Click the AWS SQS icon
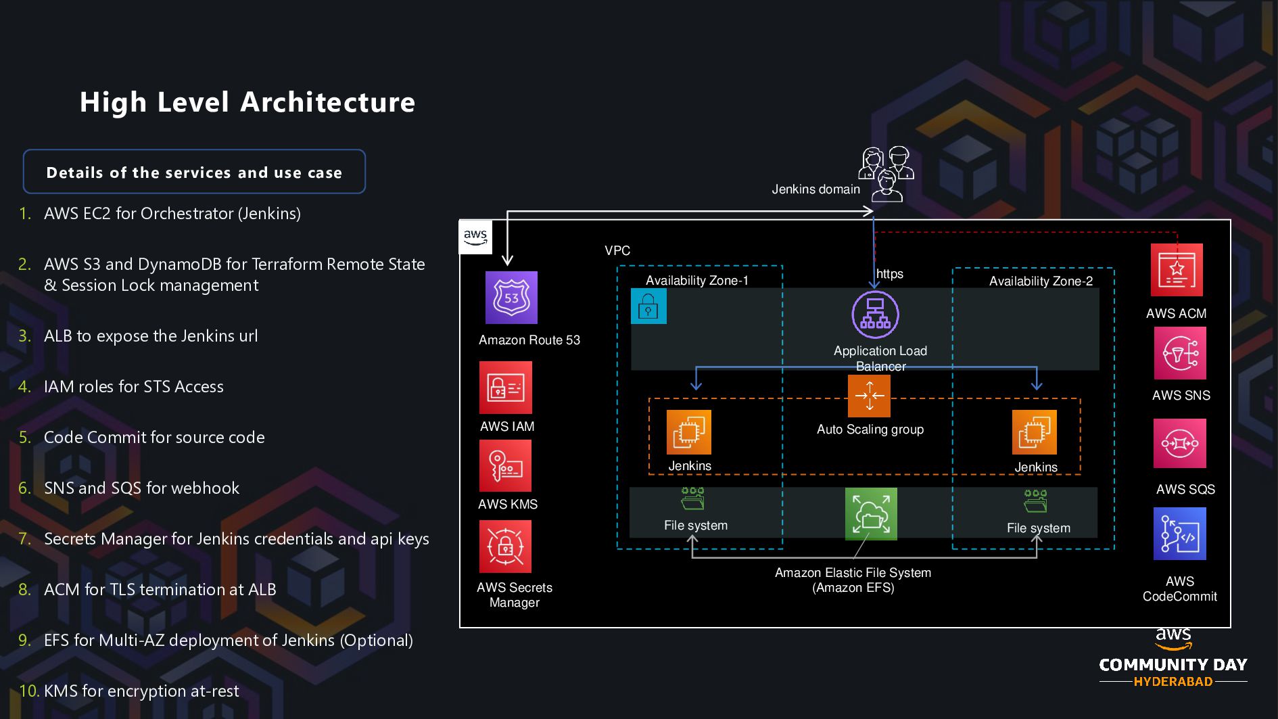 point(1180,444)
